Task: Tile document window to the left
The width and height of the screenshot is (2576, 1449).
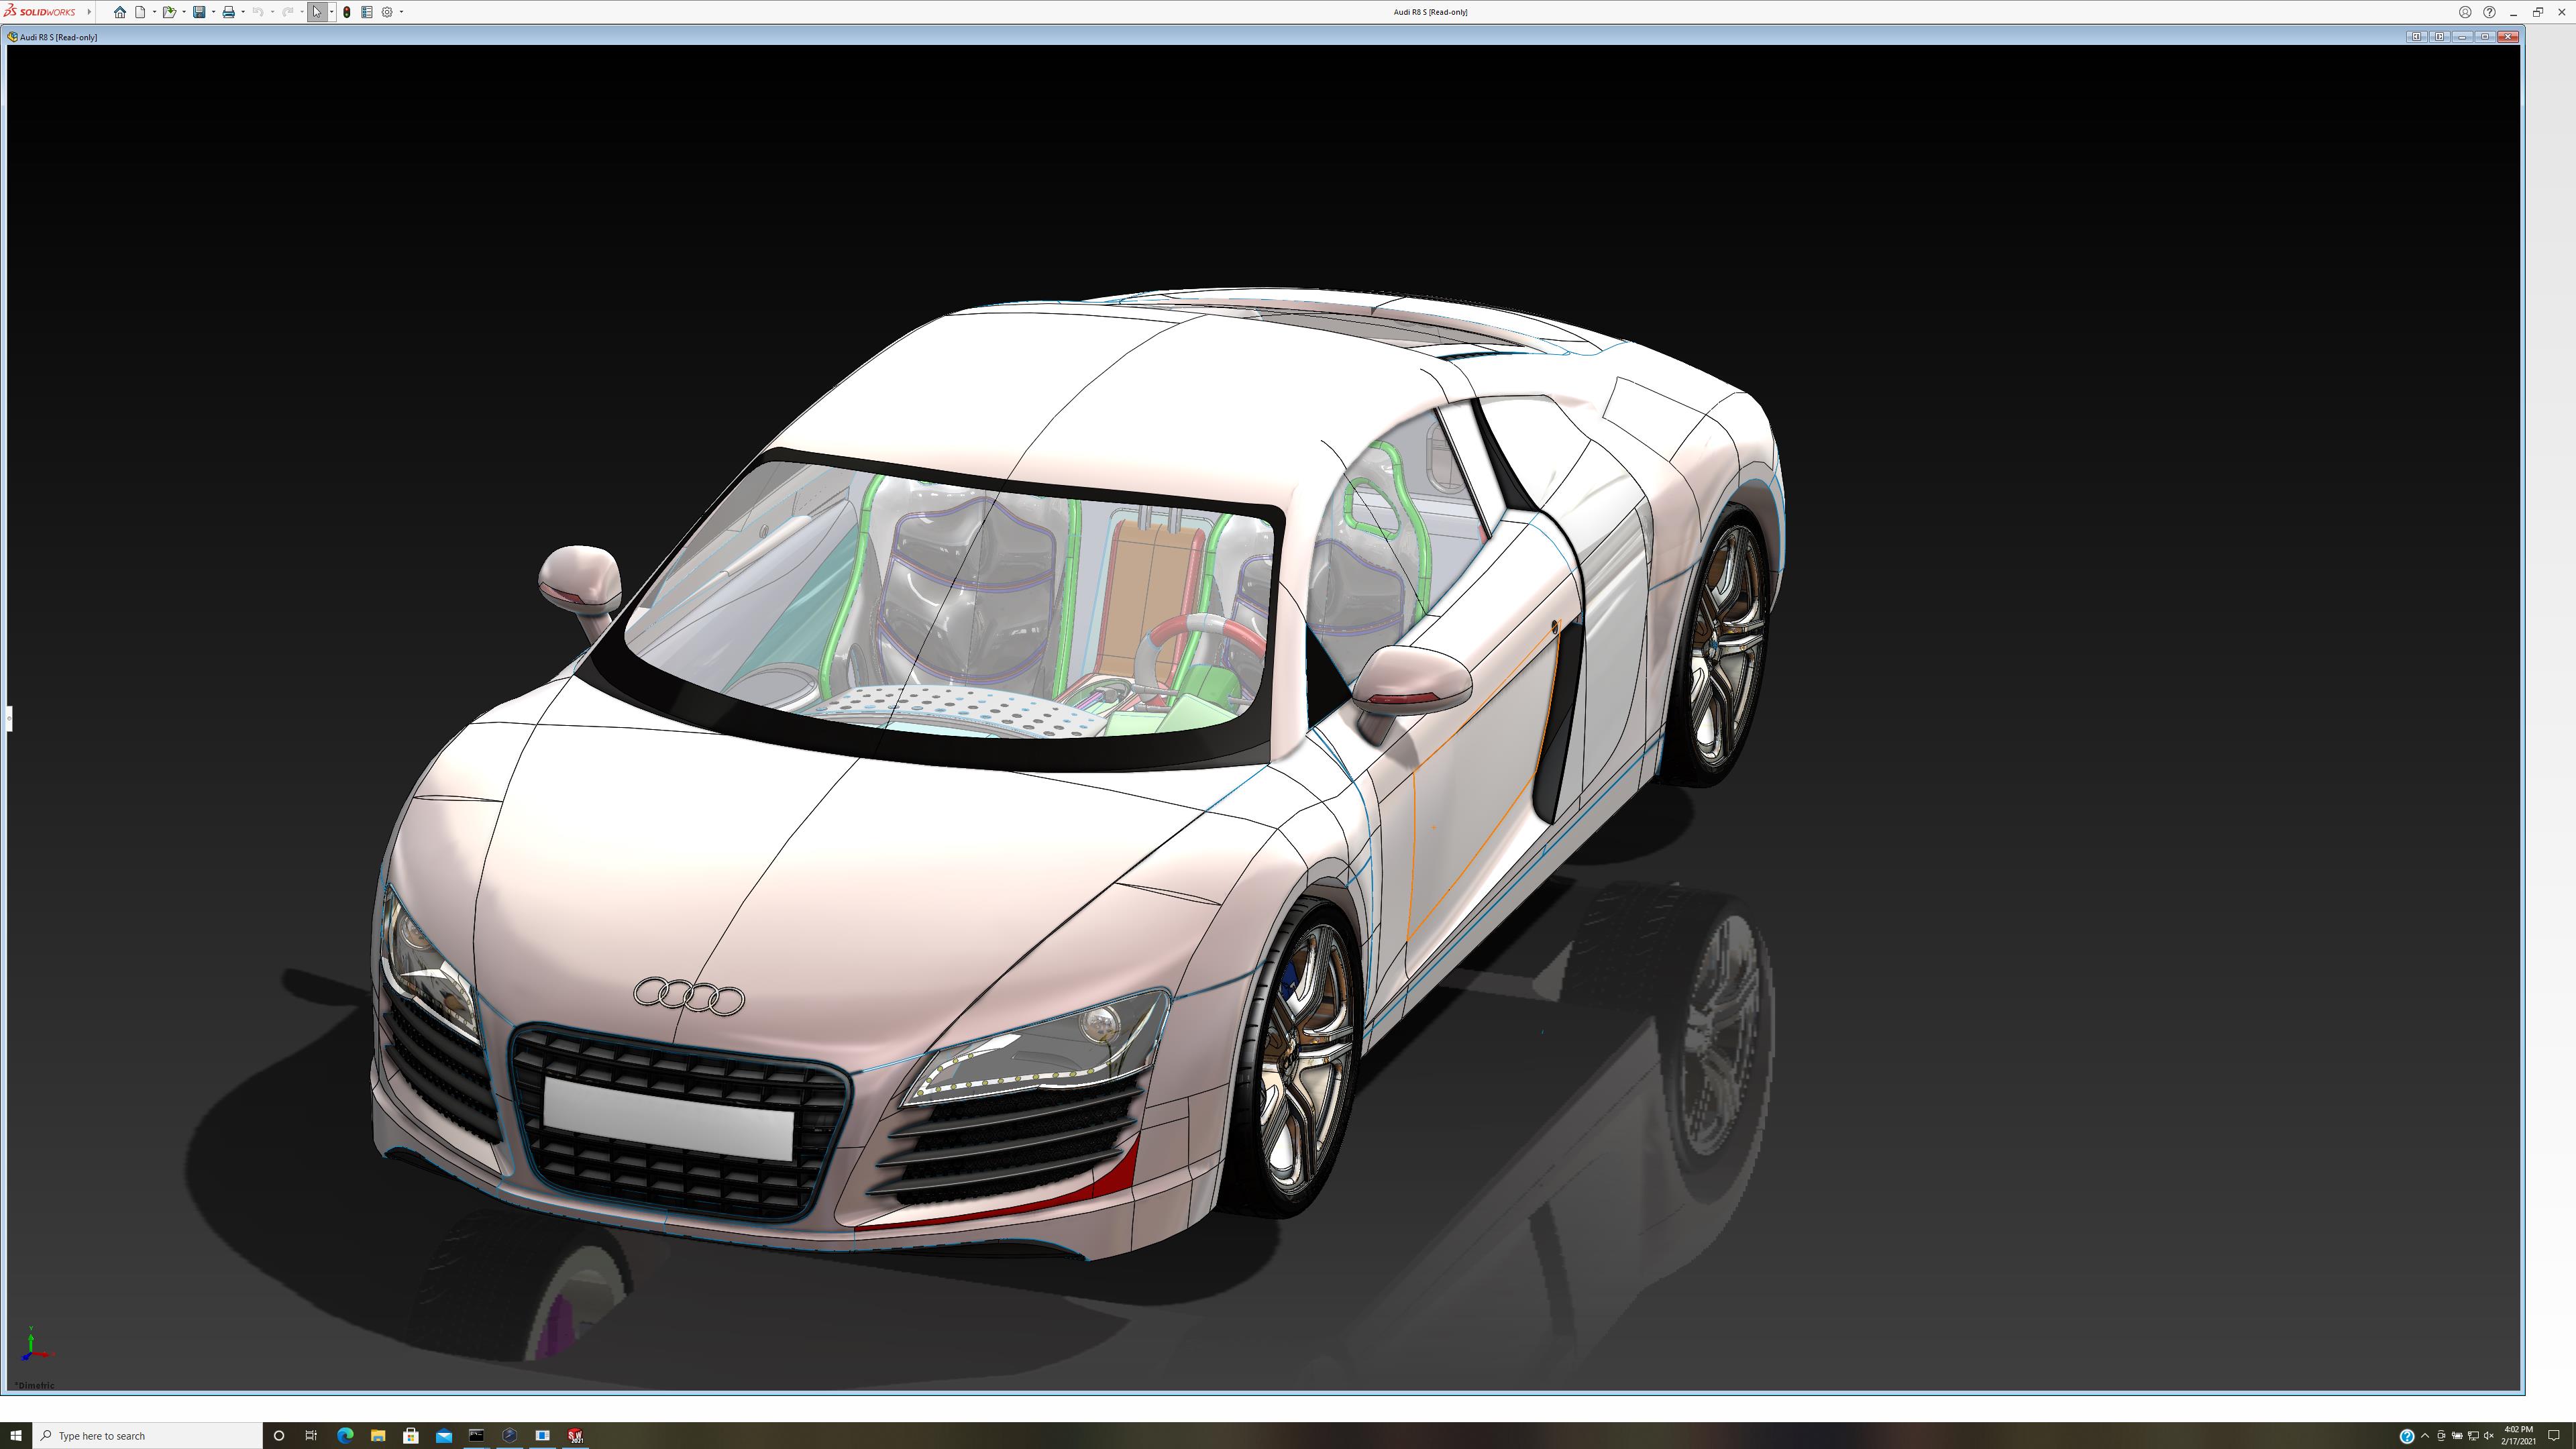Action: pyautogui.click(x=2417, y=37)
